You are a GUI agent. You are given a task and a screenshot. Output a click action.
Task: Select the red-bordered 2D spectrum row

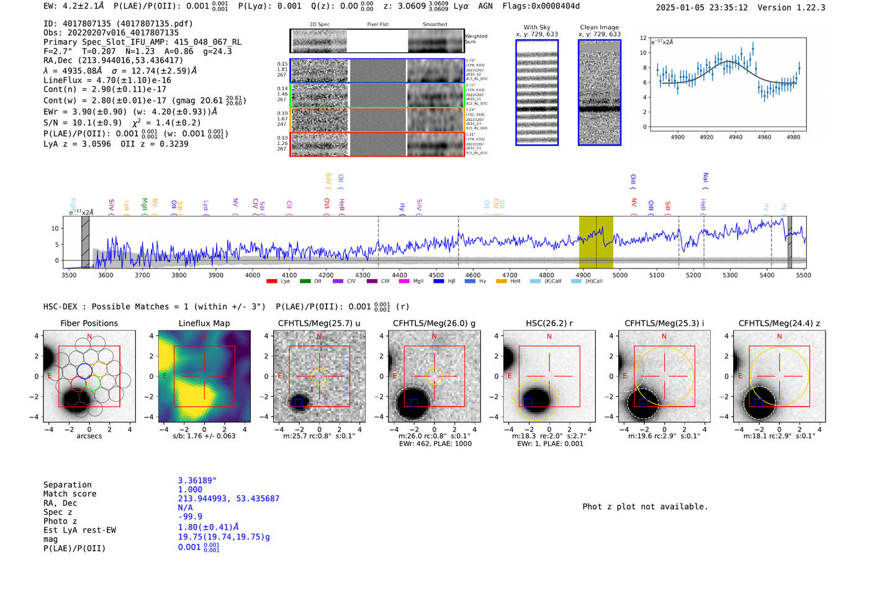pos(377,144)
